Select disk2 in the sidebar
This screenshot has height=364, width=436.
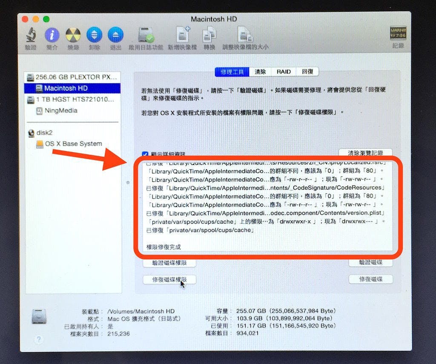pyautogui.click(x=73, y=133)
